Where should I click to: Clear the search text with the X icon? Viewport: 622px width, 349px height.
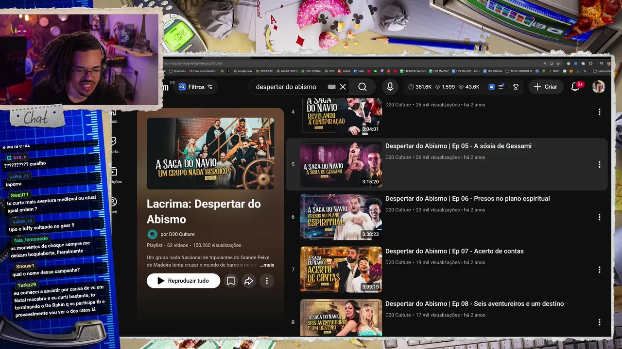point(343,87)
